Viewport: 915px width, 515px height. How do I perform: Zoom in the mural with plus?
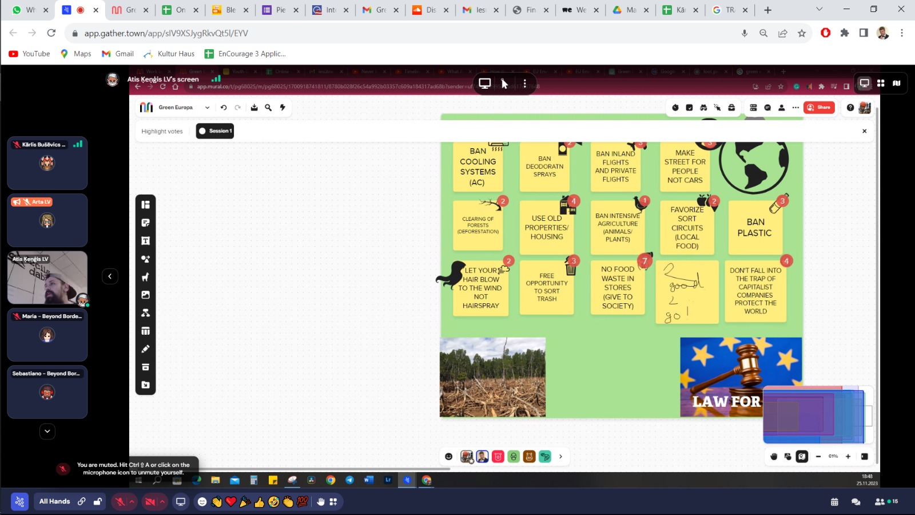point(848,457)
